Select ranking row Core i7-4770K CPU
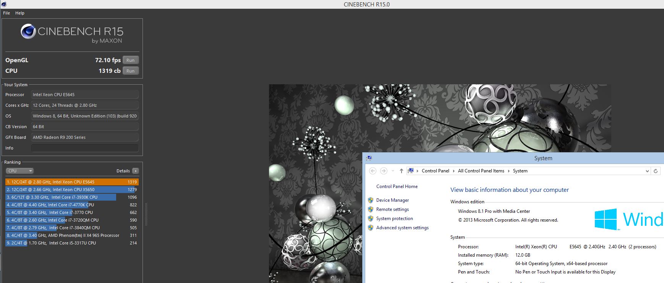This screenshot has height=283, width=664. (72, 205)
